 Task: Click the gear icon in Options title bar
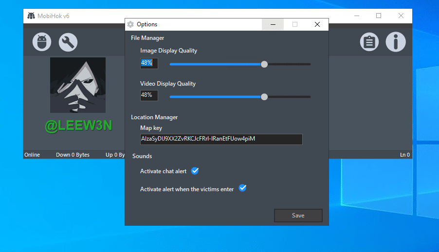(130, 24)
